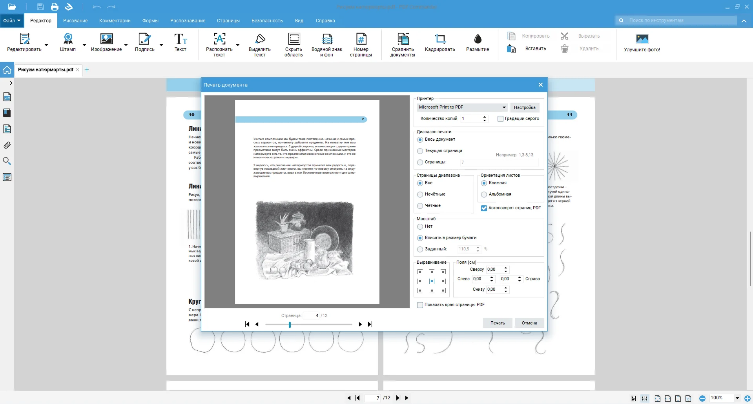Select the Crop (Кадрировать) tool
This screenshot has height=404, width=753.
[x=440, y=39]
